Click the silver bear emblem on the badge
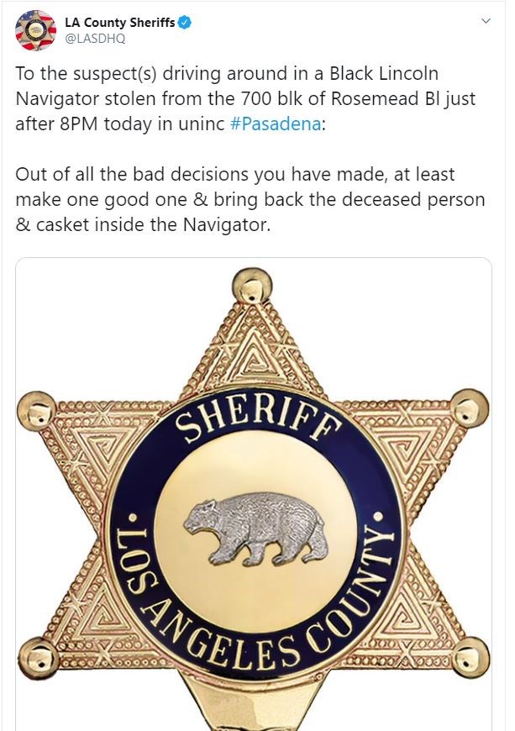Image resolution: width=515 pixels, height=731 pixels. [256, 530]
